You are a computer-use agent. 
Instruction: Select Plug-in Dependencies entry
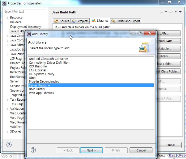click(x=91, y=82)
